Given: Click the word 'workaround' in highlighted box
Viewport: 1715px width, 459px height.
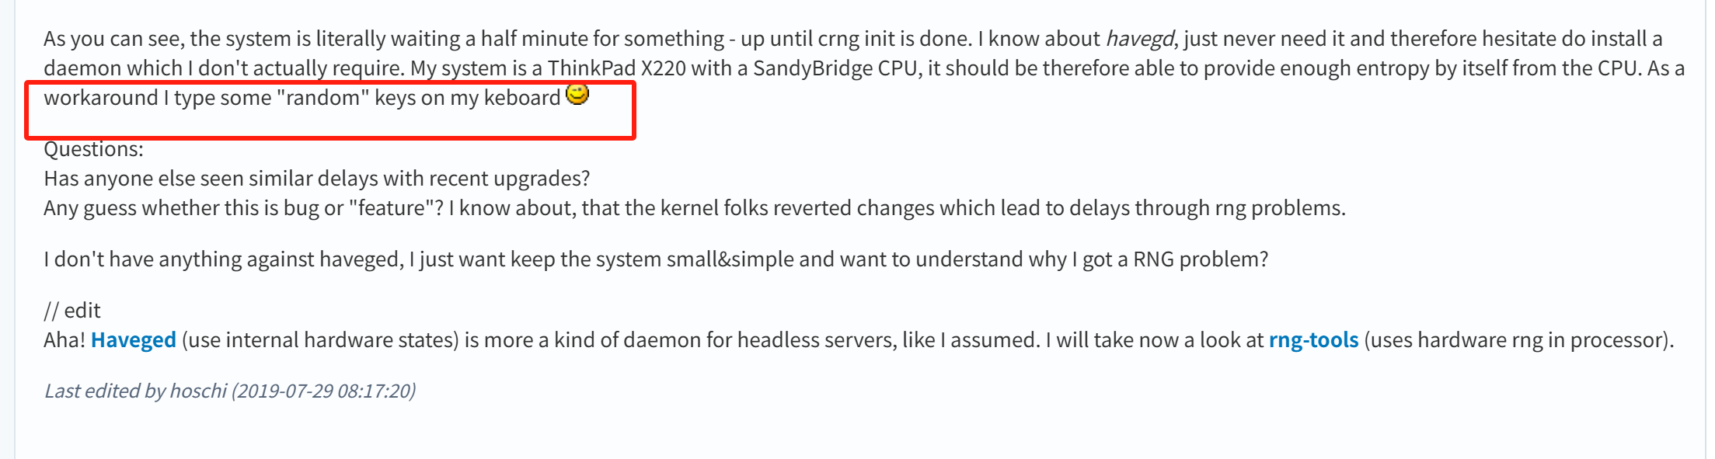Looking at the screenshot, I should [101, 98].
